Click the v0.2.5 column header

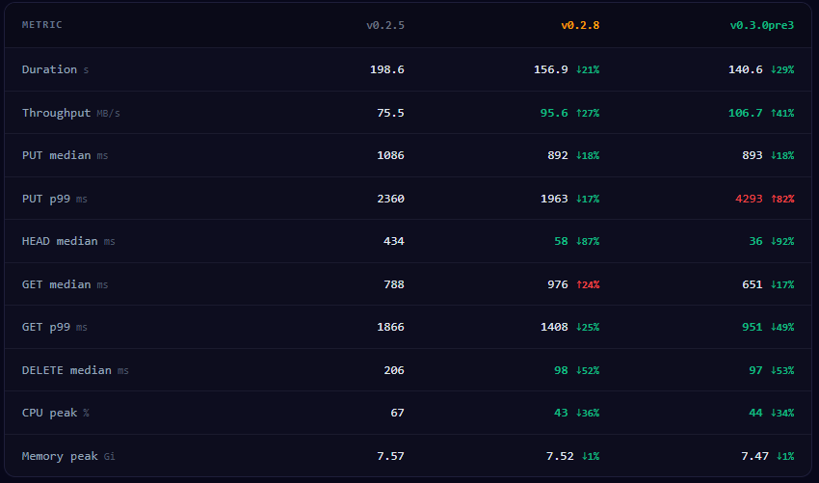click(x=384, y=25)
